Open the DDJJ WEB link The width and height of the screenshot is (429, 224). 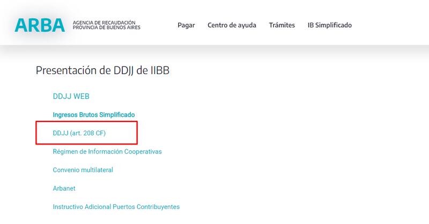(71, 97)
